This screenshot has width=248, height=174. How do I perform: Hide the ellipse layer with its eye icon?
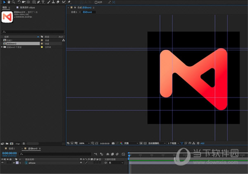(2, 163)
